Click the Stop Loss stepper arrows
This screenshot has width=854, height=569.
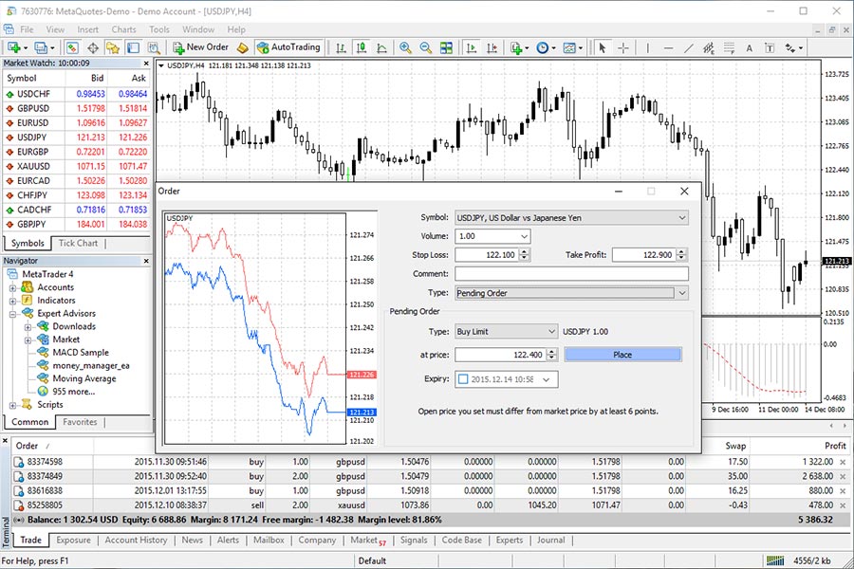(524, 255)
